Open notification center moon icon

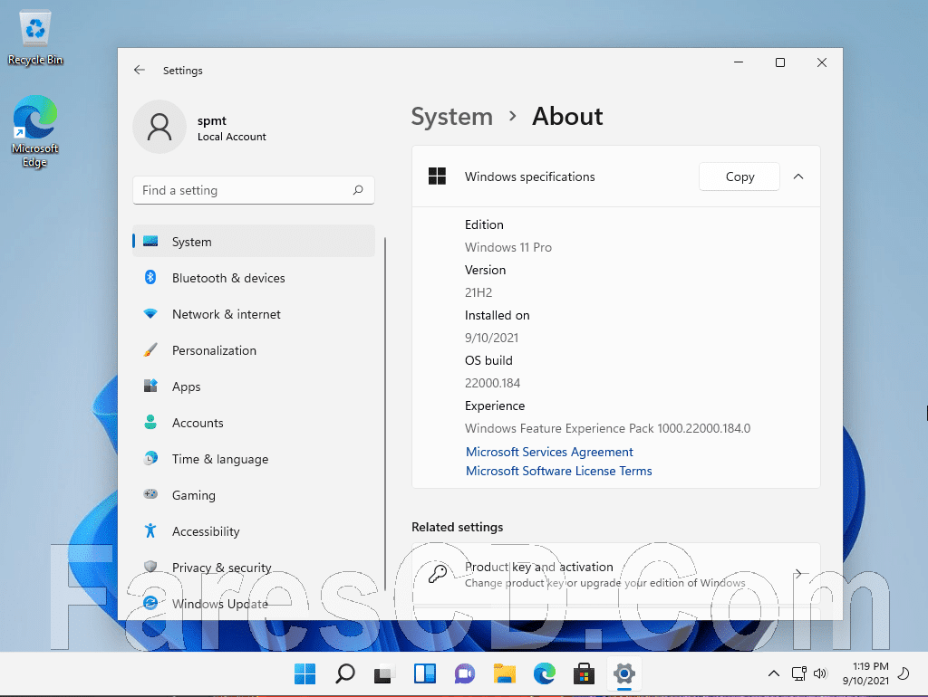pos(904,673)
